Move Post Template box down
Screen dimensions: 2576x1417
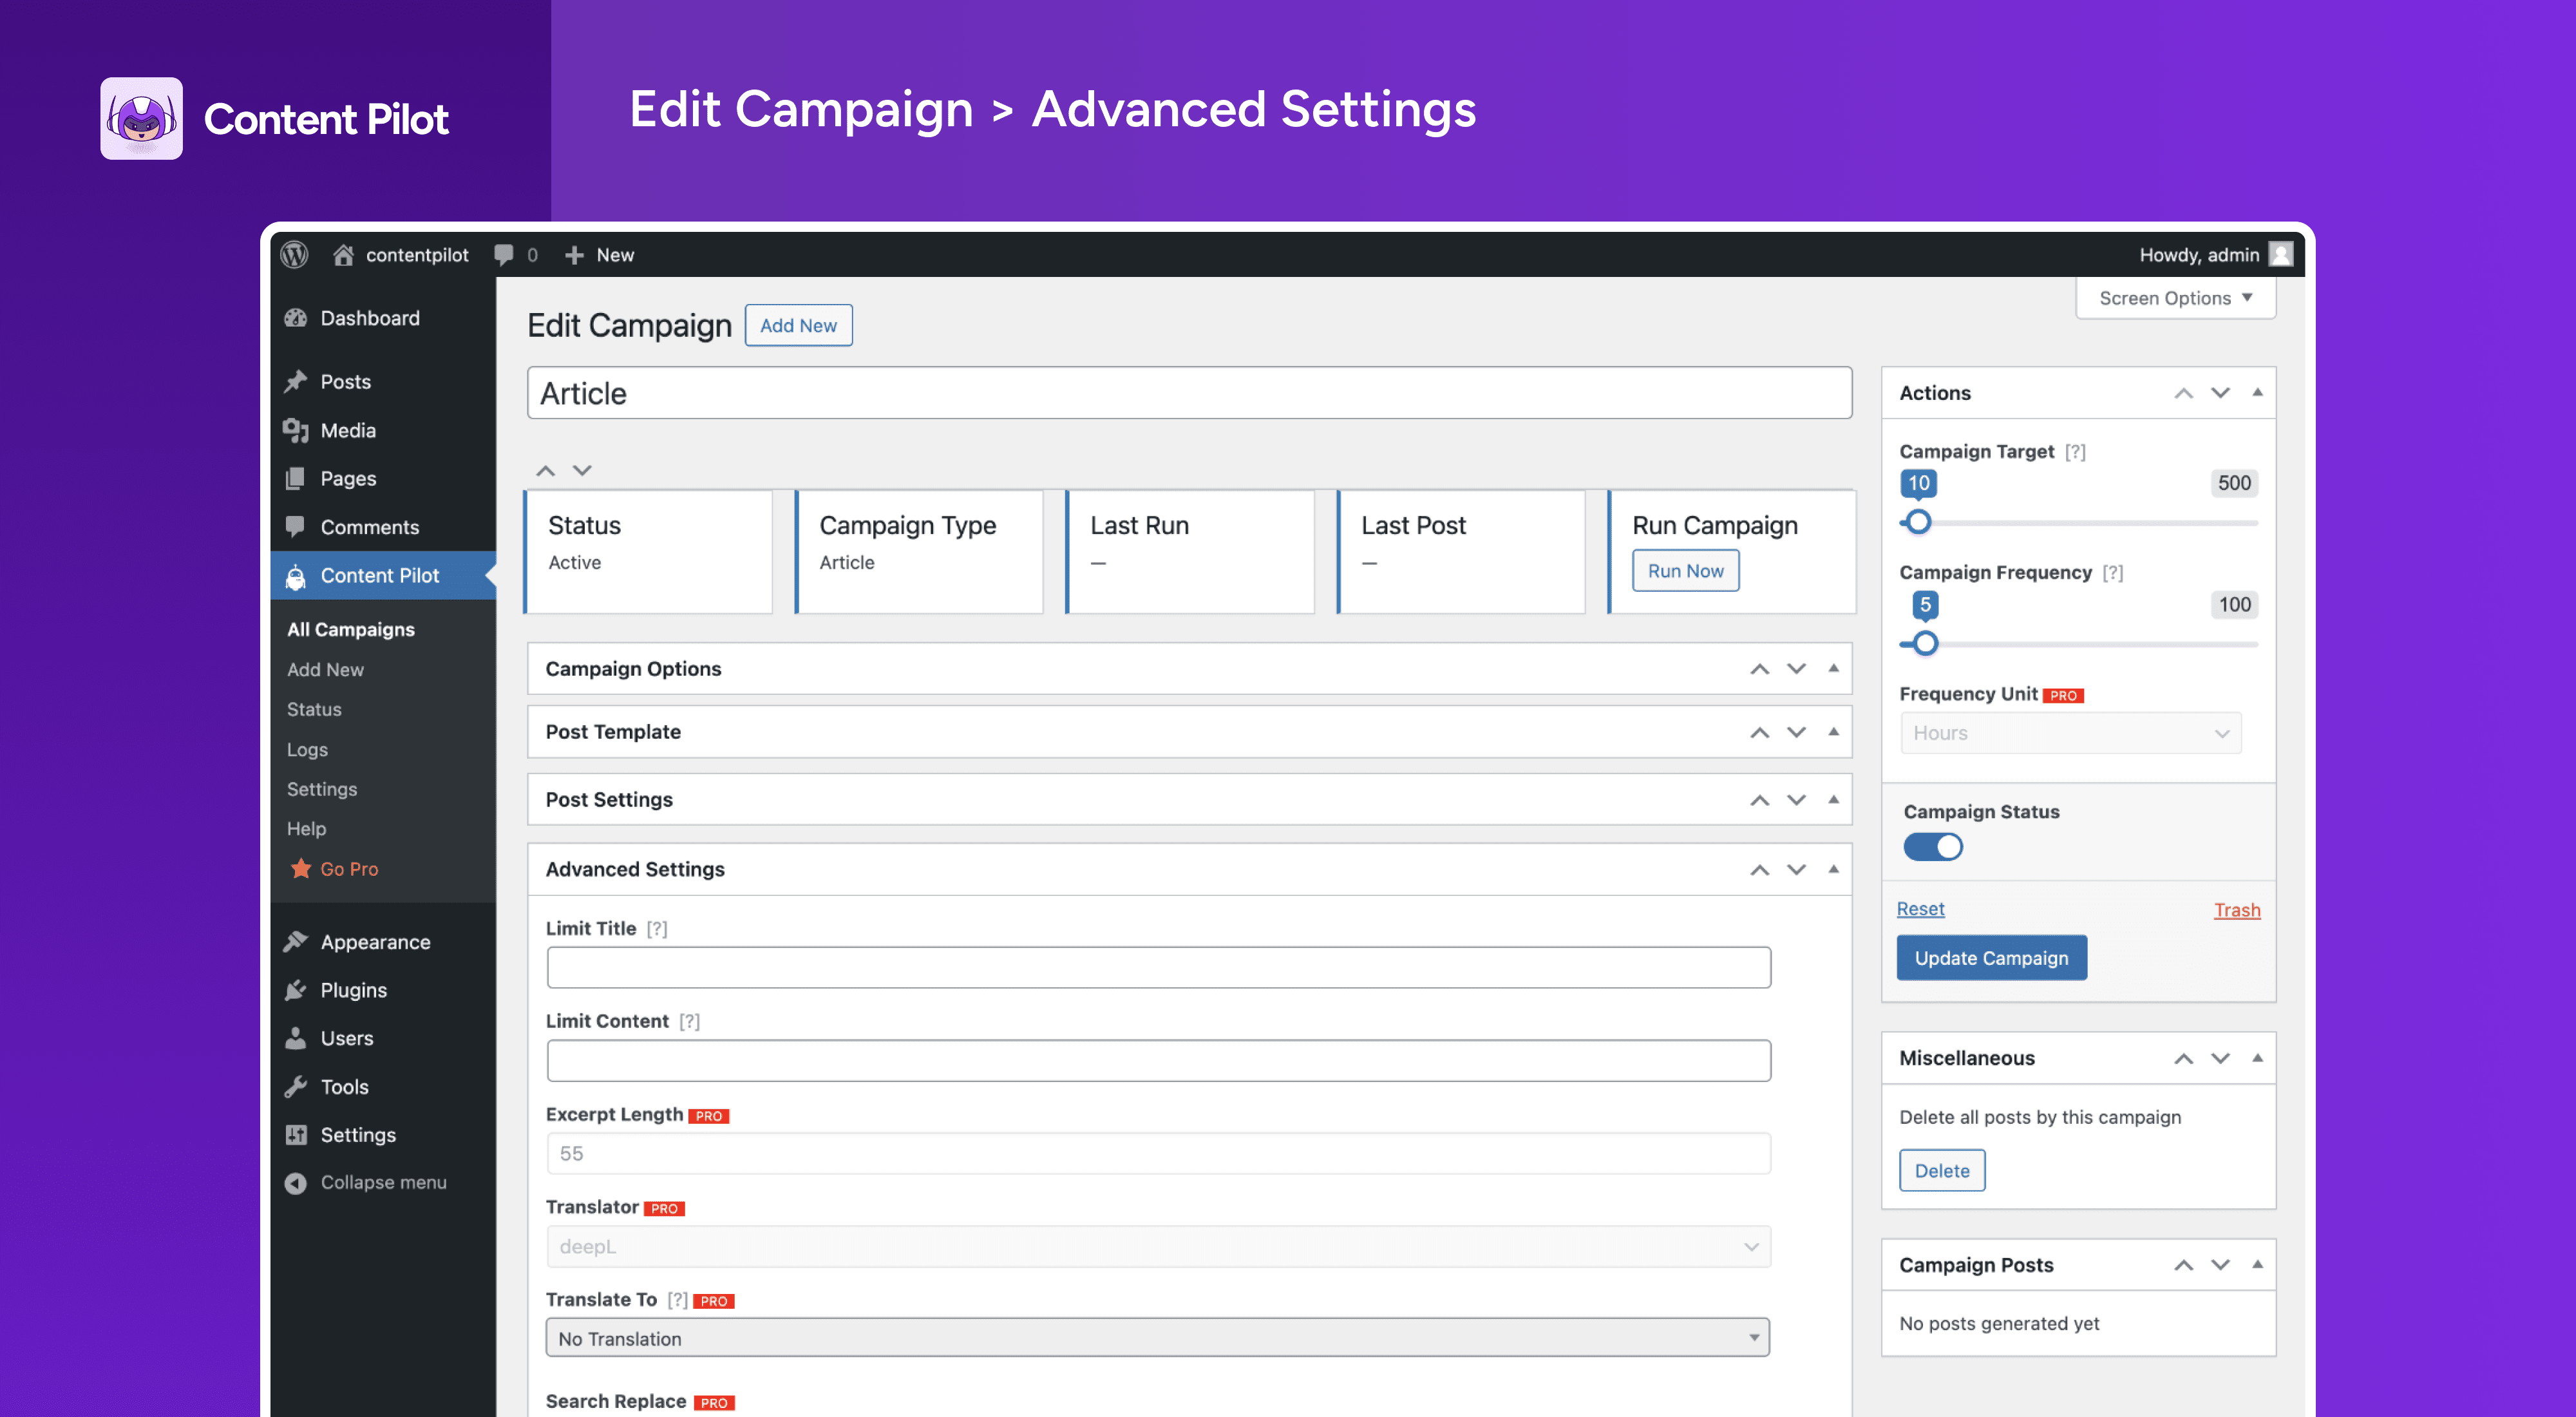click(1797, 733)
